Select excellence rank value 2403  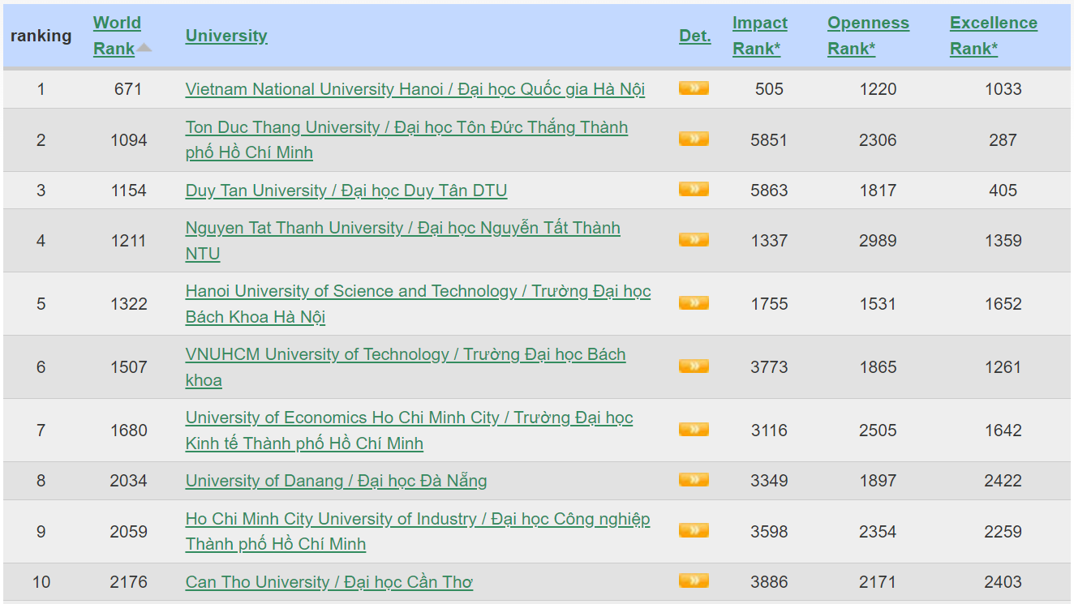tap(1003, 582)
